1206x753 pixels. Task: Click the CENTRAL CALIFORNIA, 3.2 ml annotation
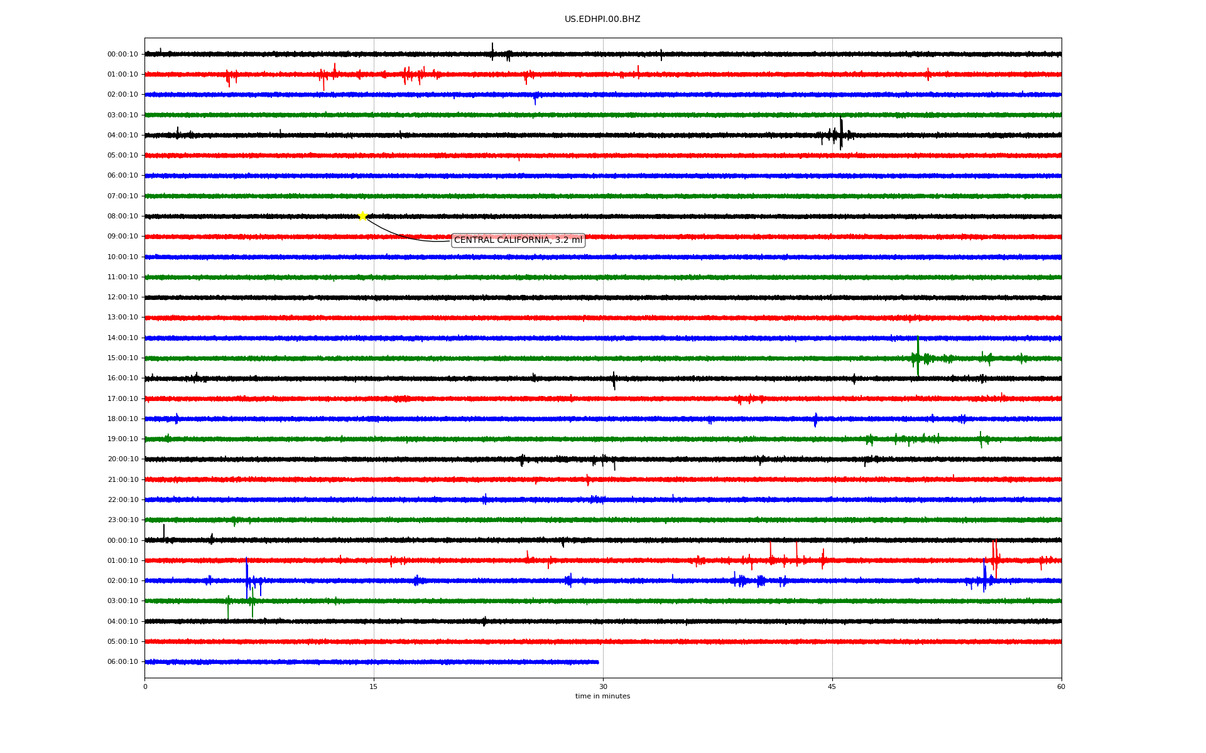518,240
